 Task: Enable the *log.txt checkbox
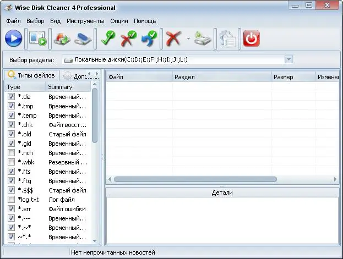[11, 199]
